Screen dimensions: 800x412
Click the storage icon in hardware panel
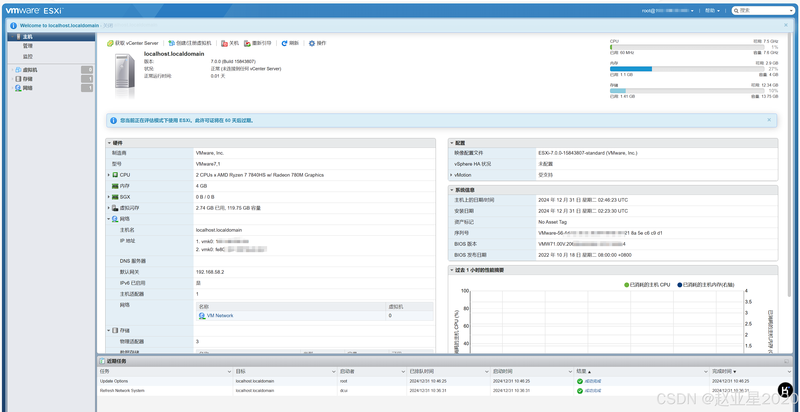pos(115,330)
